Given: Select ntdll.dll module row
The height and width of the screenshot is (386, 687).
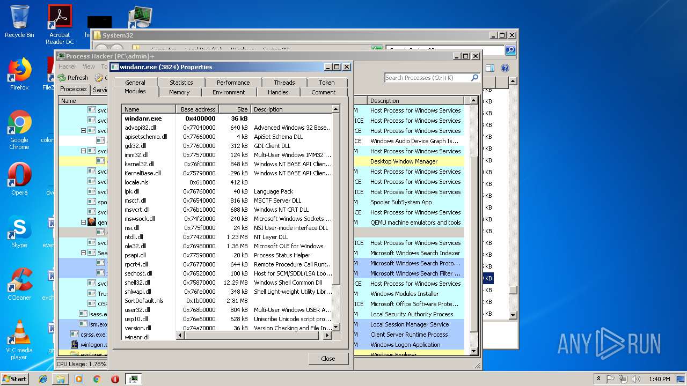Looking at the screenshot, I should point(228,237).
